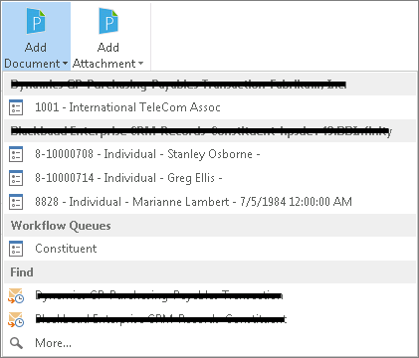The height and width of the screenshot is (358, 419).
Task: Click the Add Document page icon
Action: tap(36, 21)
